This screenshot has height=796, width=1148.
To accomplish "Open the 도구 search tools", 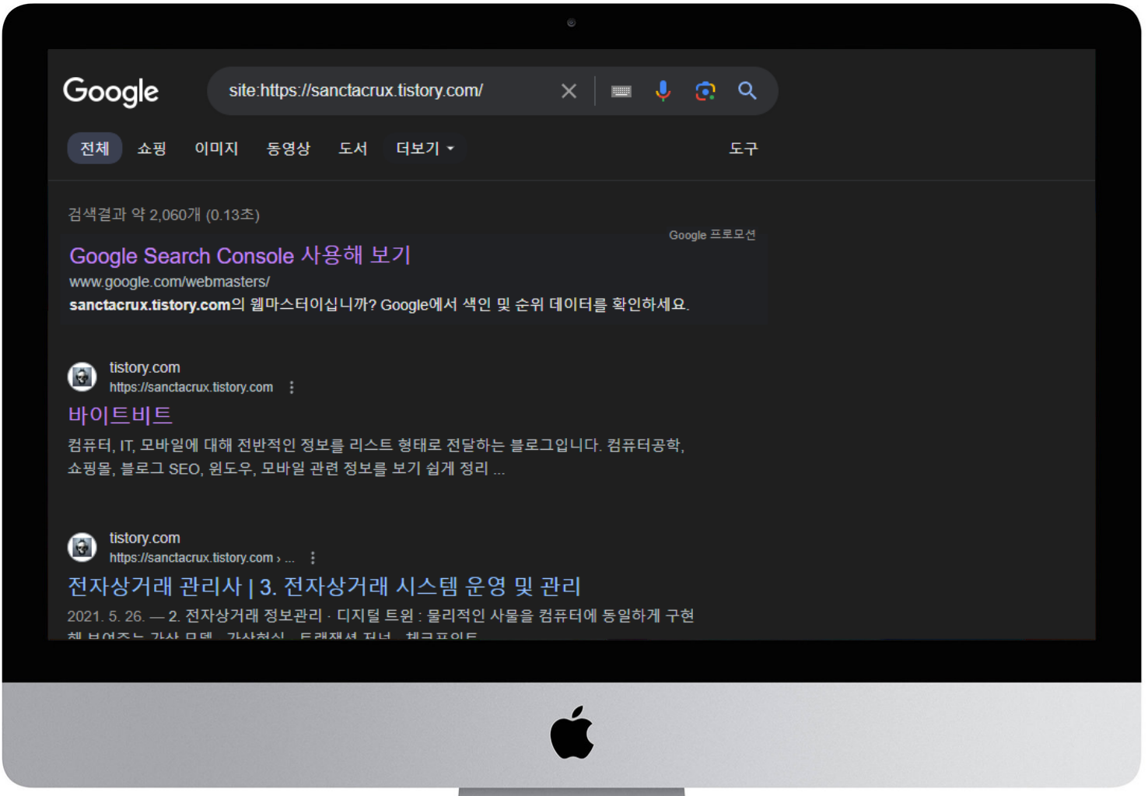I will (x=744, y=149).
